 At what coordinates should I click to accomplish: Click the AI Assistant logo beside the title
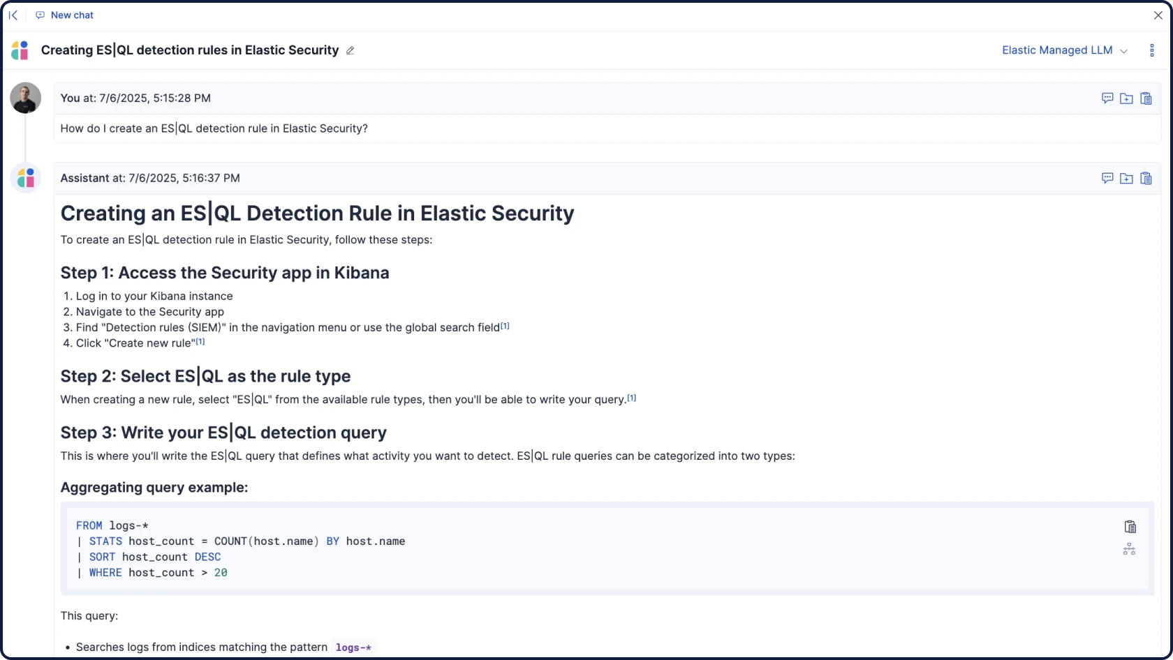pos(20,50)
